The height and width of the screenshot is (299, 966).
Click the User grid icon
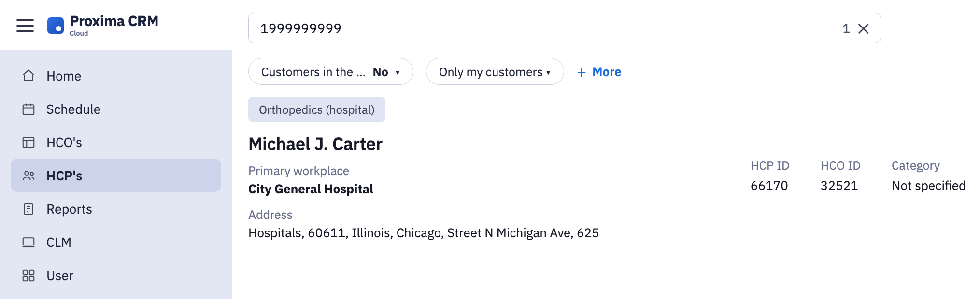click(28, 275)
